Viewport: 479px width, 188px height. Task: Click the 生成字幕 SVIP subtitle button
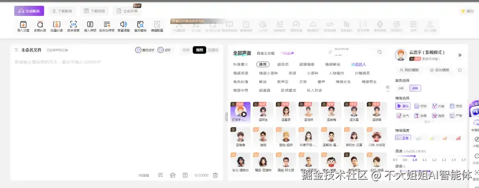[x=127, y=11]
